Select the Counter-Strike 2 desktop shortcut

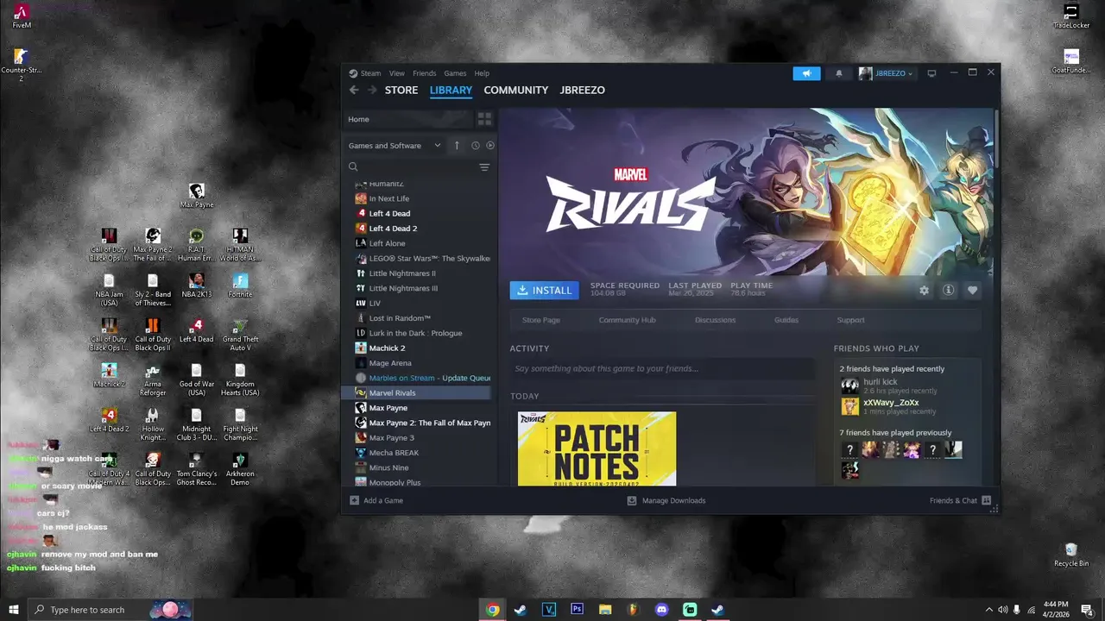[22, 66]
